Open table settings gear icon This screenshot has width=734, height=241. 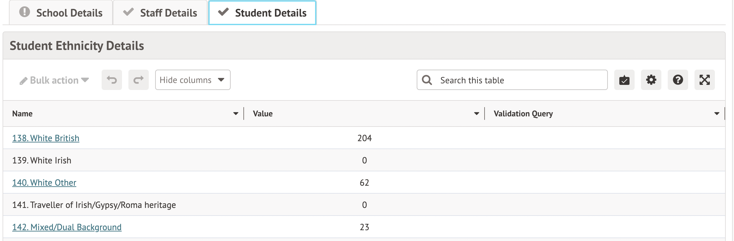click(651, 80)
